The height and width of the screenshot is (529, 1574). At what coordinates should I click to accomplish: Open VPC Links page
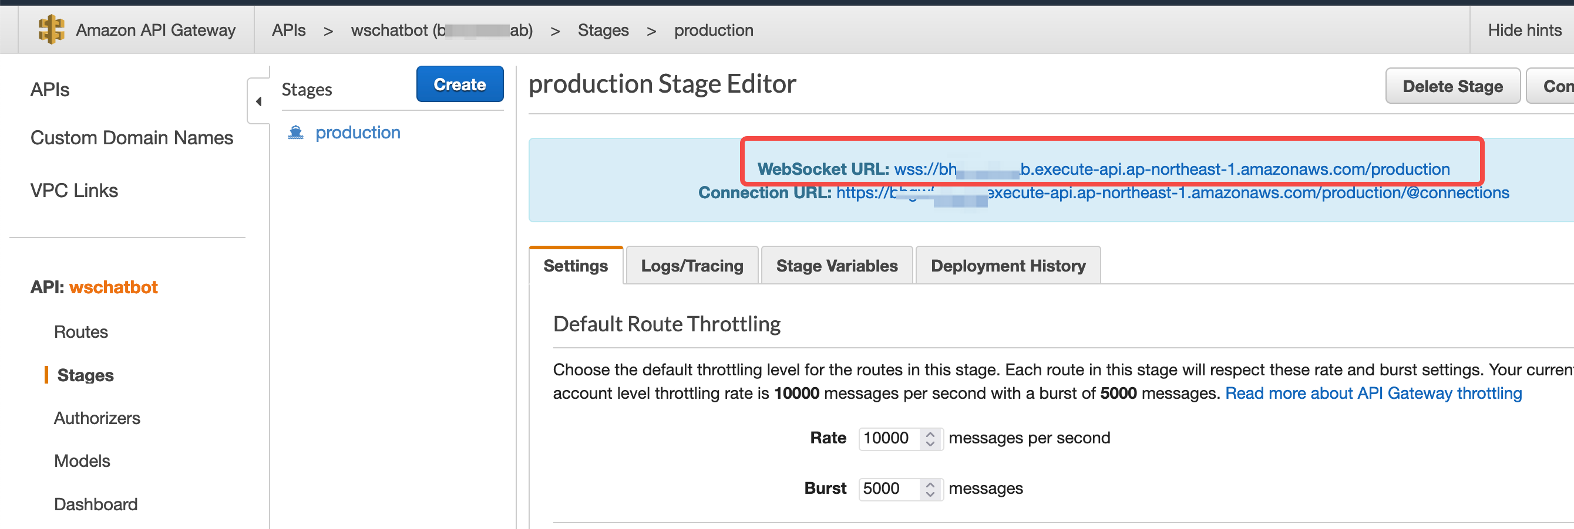(x=74, y=191)
